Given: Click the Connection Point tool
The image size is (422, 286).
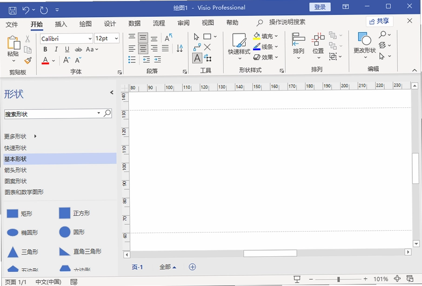Looking at the screenshot, I should pyautogui.click(x=207, y=47).
